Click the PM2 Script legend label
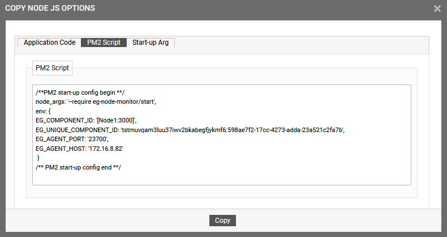Screen dimensions: 447x237 coord(52,68)
